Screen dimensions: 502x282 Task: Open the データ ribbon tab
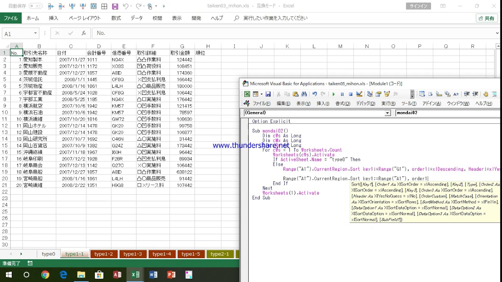coord(136,18)
